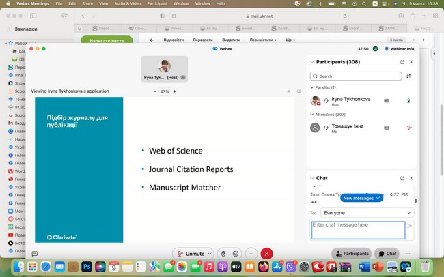Image resolution: width=444 pixels, height=277 pixels.
Task: Open the reactions emoji button
Action: [236, 254]
